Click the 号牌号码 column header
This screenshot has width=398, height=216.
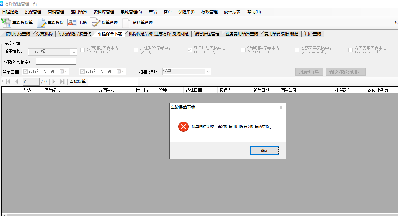tap(143, 90)
